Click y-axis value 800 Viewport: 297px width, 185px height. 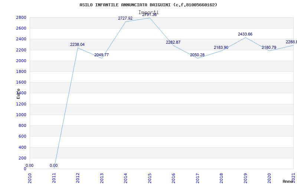tap(22, 125)
